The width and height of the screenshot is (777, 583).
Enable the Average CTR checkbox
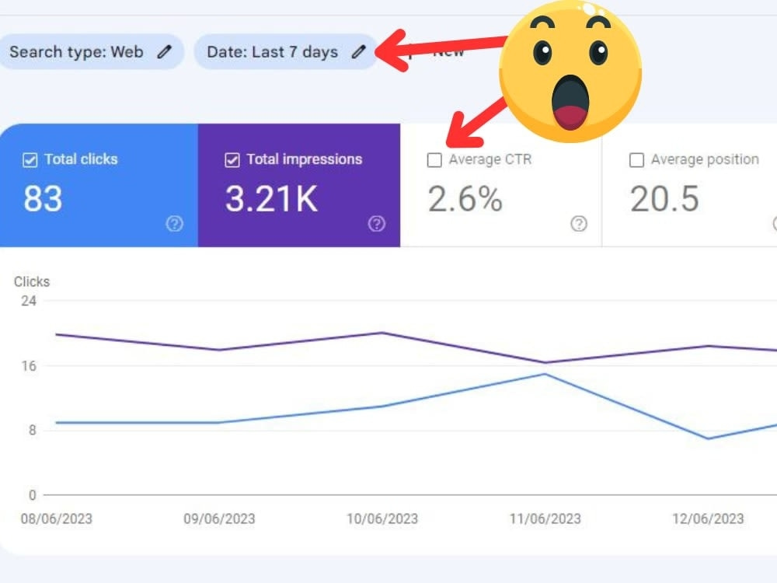(x=434, y=160)
